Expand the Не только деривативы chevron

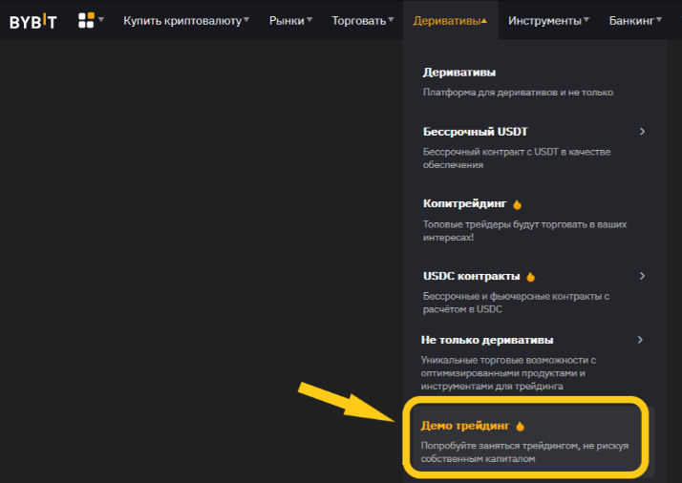(640, 340)
